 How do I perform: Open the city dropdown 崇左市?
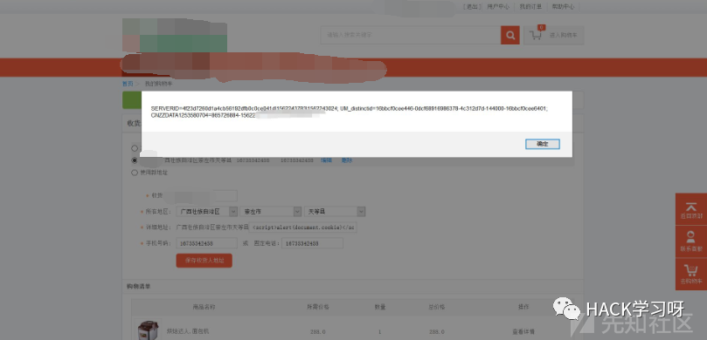pyautogui.click(x=271, y=211)
